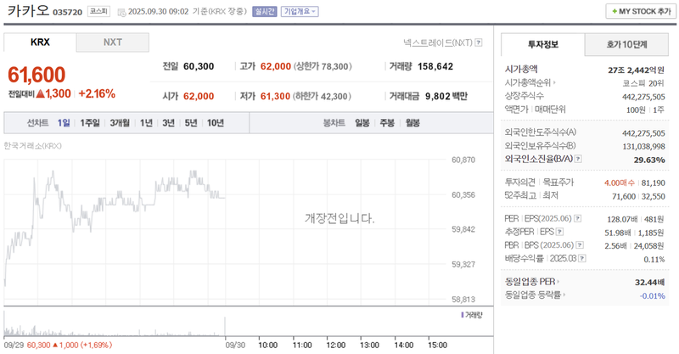The width and height of the screenshot is (679, 354).
Task: Click the calendar icon before the date
Action: [x=121, y=12]
